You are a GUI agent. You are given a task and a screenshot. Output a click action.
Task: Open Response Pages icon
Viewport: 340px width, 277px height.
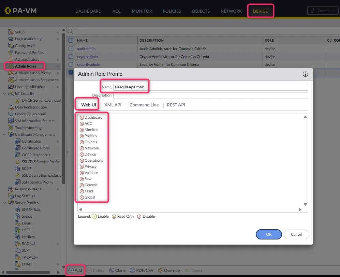[11, 189]
